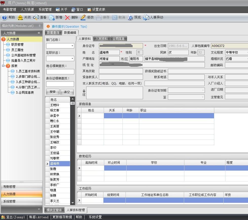The width and height of the screenshot is (248, 220).
Task: Click the Preview (预览) toolbar icon
Action: [x=130, y=18]
